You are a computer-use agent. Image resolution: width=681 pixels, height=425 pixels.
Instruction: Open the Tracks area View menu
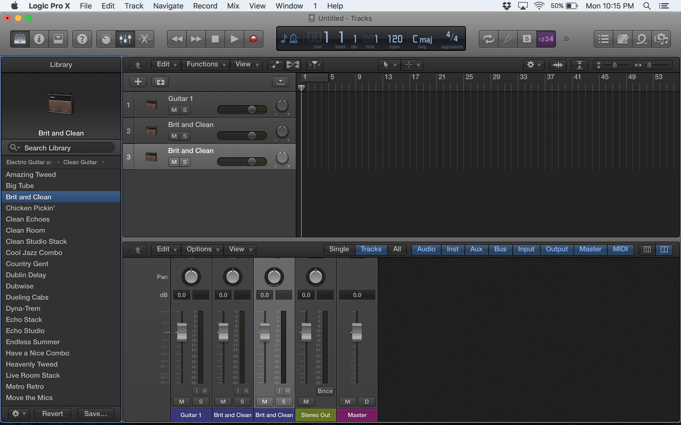[247, 65]
